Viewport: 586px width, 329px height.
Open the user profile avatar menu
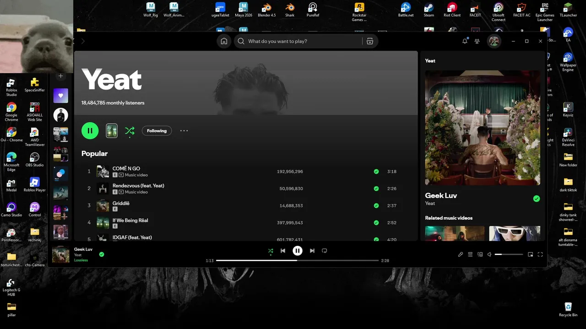click(494, 41)
